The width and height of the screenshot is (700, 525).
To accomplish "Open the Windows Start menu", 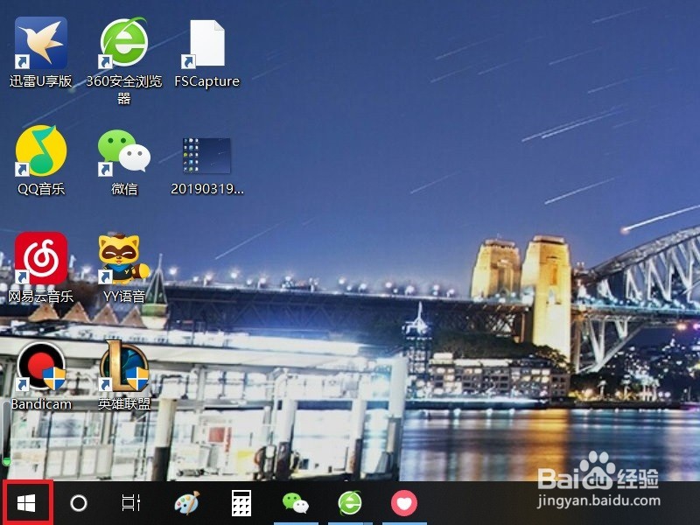I will pos(27,504).
